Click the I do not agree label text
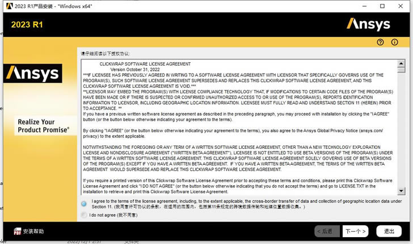Screen dimensions: 413x244 [x=113, y=215]
